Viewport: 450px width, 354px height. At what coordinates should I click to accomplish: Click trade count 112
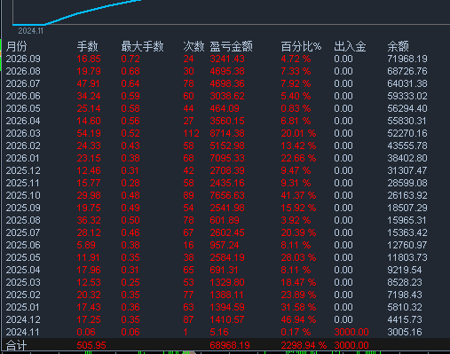pyautogui.click(x=191, y=133)
